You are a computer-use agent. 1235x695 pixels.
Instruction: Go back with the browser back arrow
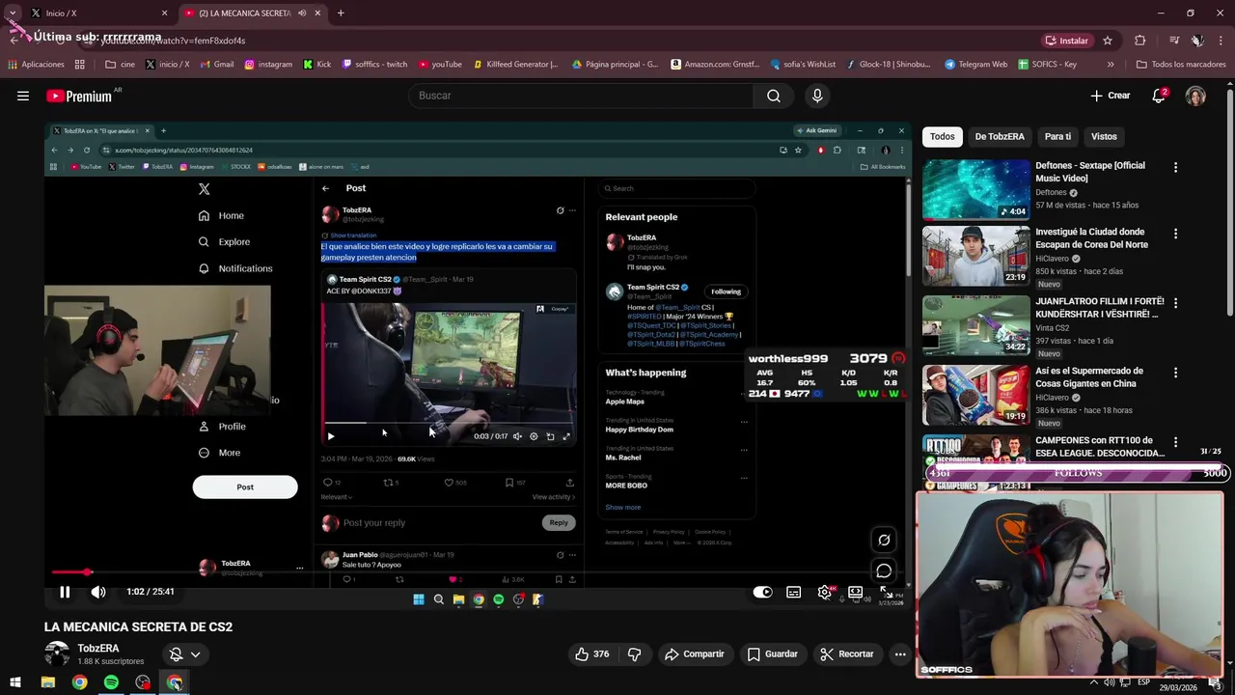14,41
